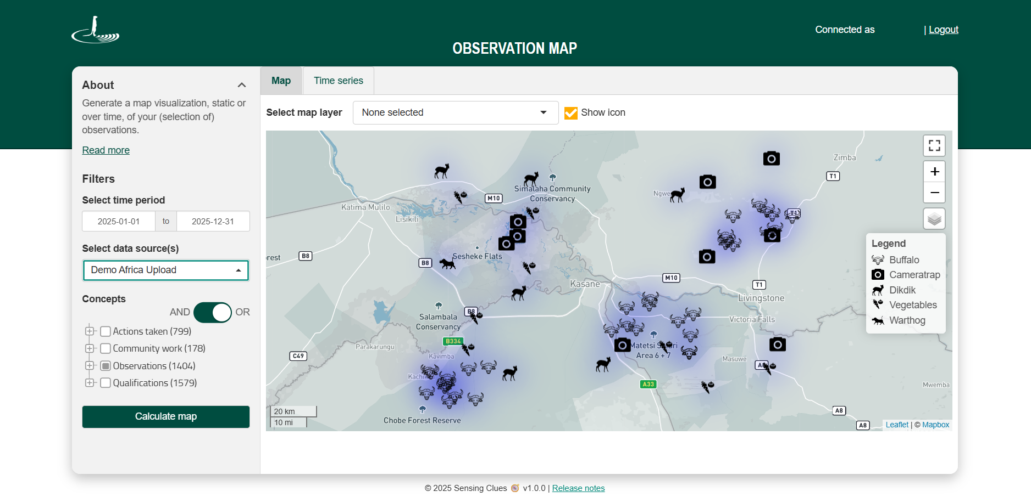Edit the end date 2025-12-31 field
The width and height of the screenshot is (1031, 497).
(x=213, y=221)
